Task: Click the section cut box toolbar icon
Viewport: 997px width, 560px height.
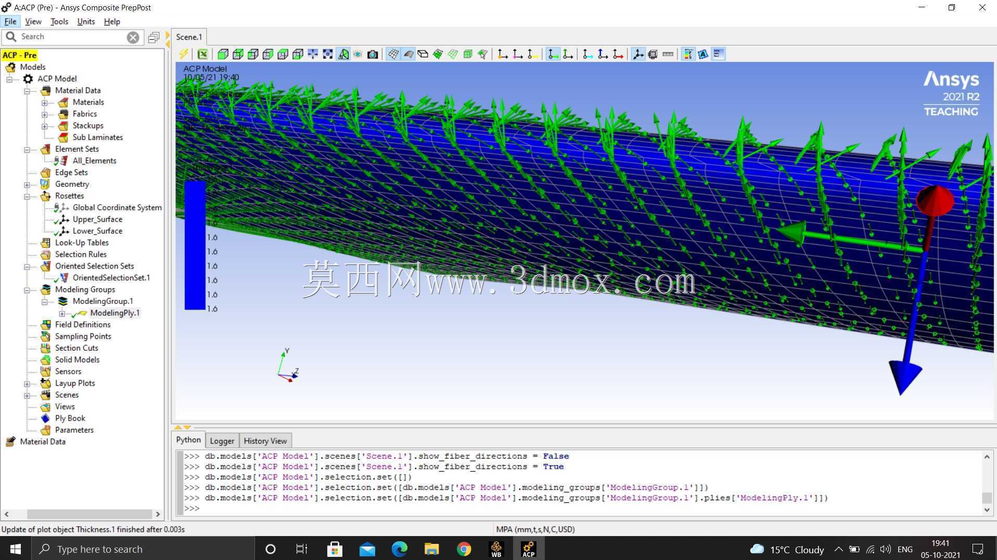Action: [x=653, y=54]
